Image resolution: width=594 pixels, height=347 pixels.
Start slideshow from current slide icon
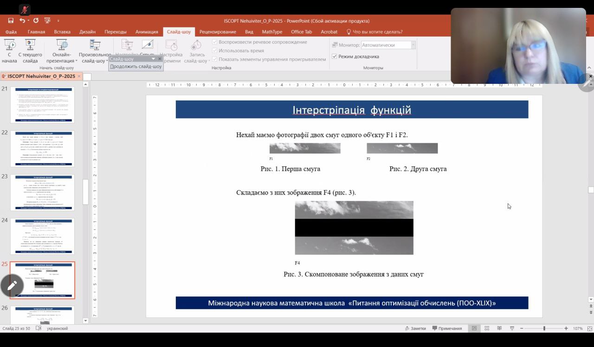[x=30, y=51]
